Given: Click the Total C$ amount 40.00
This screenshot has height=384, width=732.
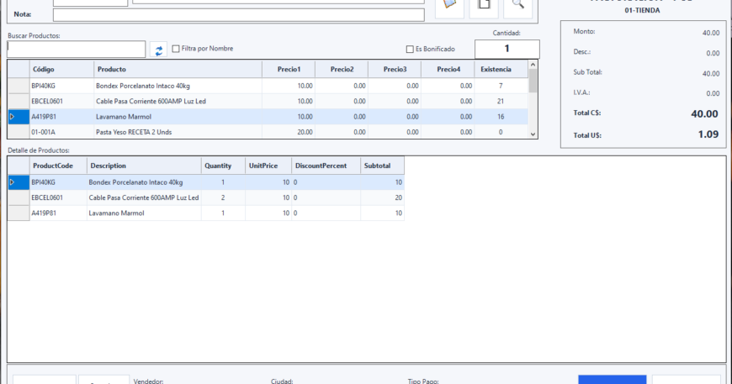Looking at the screenshot, I should (704, 113).
